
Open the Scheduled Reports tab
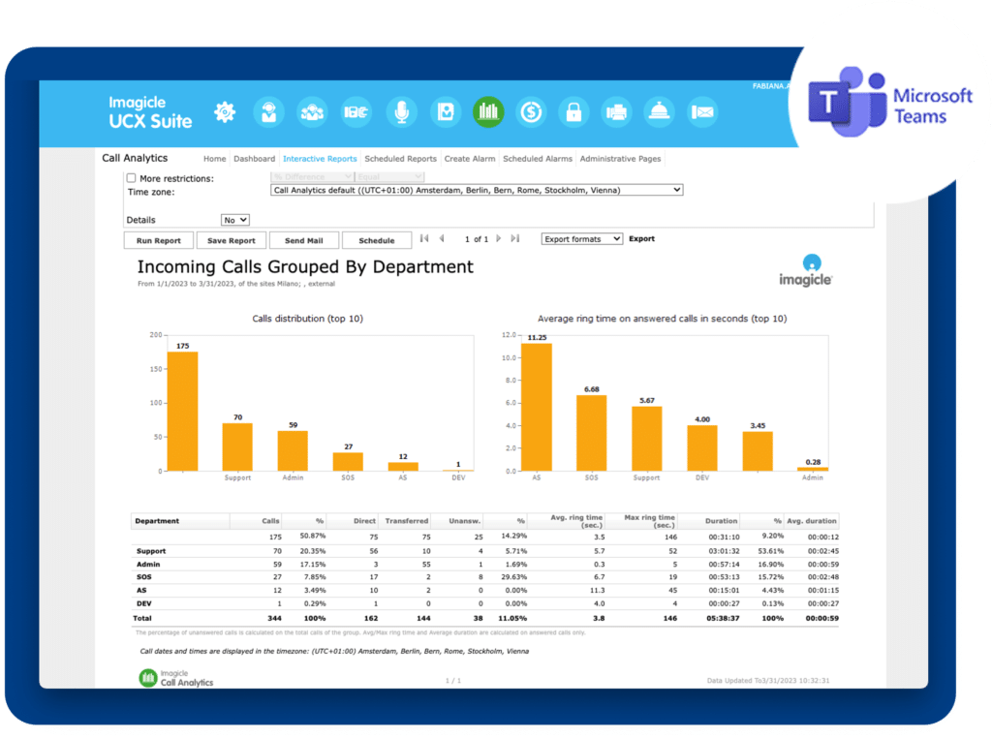400,159
